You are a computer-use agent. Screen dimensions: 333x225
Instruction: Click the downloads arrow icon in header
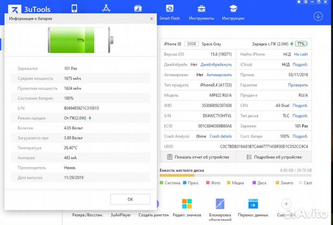[318, 16]
